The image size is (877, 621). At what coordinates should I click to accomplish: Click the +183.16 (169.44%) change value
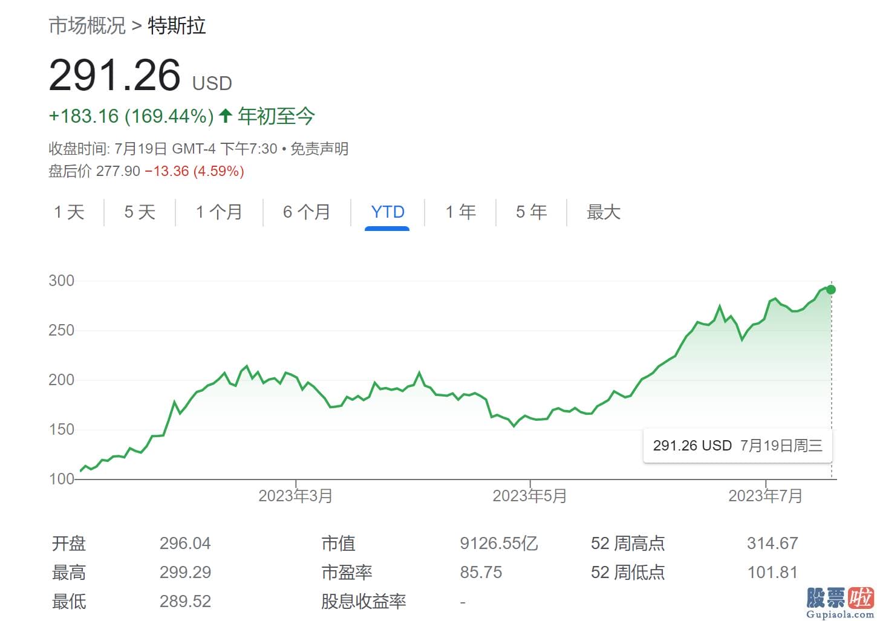[131, 115]
